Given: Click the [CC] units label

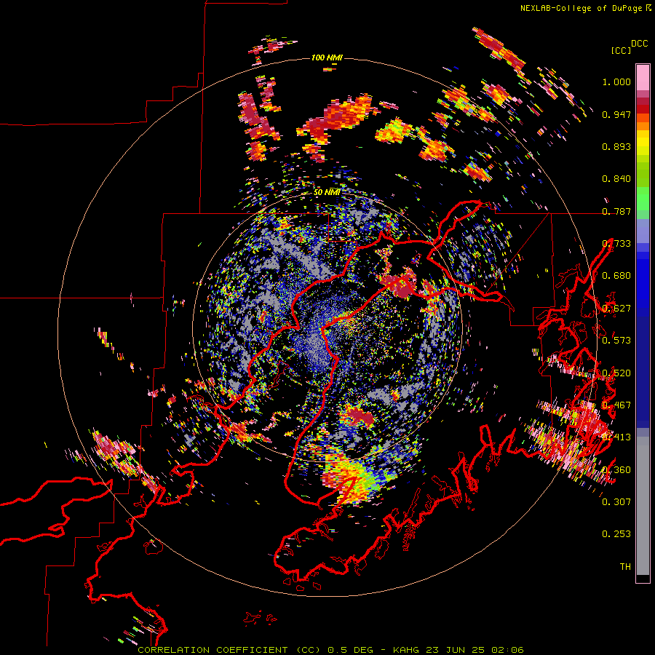Looking at the screenshot, I should pyautogui.click(x=621, y=50).
